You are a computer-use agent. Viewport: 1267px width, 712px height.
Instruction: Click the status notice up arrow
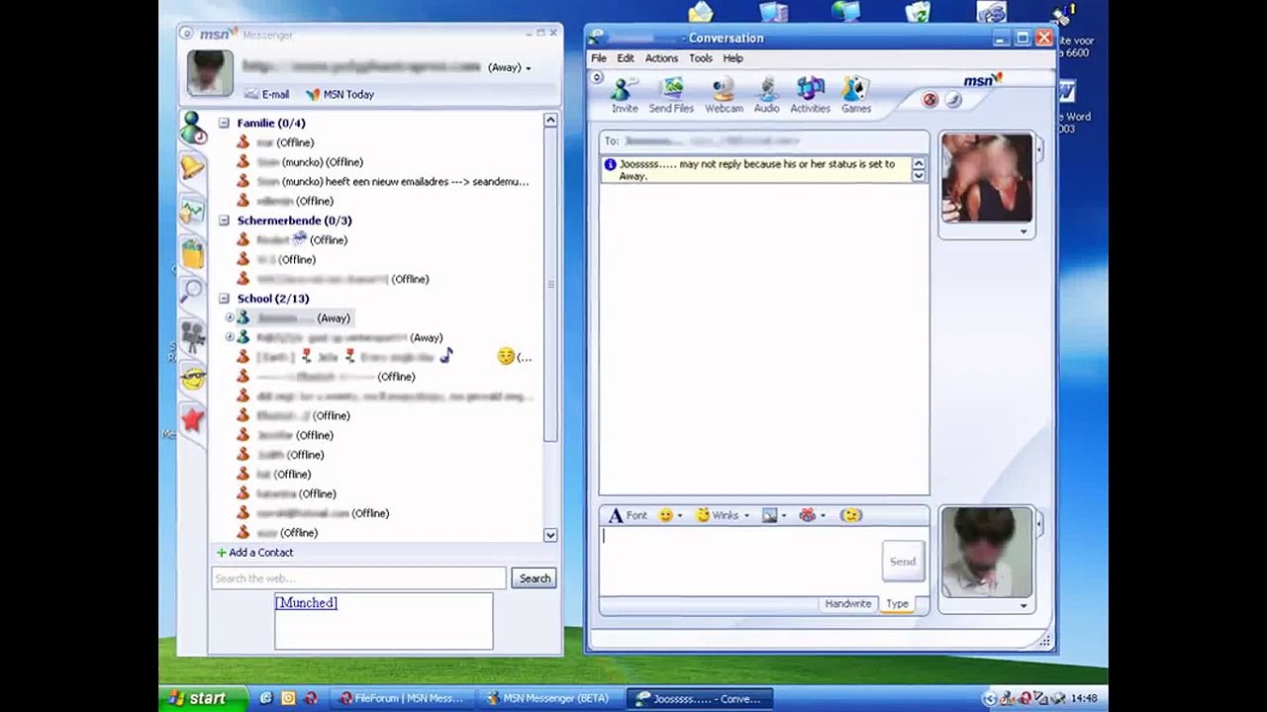click(x=919, y=163)
